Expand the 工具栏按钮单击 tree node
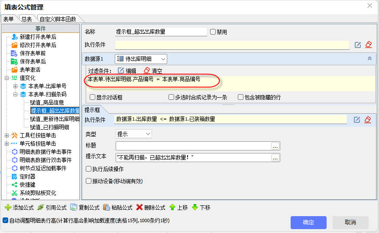 [6, 135]
